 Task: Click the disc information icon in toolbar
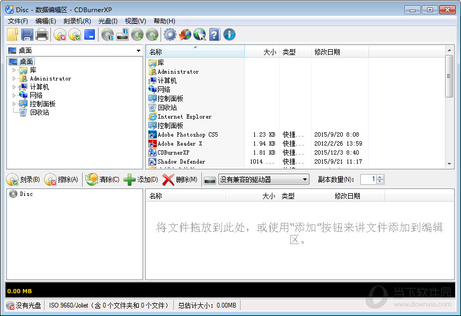click(108, 35)
